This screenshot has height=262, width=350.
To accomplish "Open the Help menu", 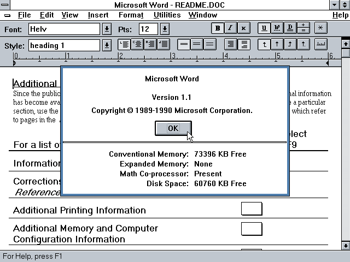I will click(x=340, y=15).
